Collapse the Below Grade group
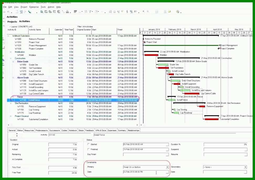This screenshot has height=180, width=255. click(13, 62)
